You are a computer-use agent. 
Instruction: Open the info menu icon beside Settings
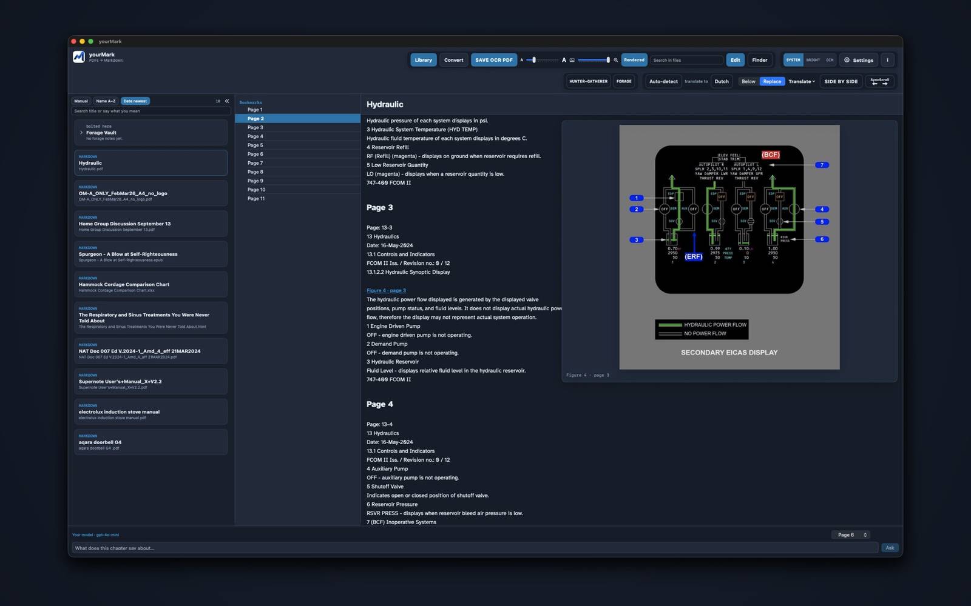tap(887, 60)
